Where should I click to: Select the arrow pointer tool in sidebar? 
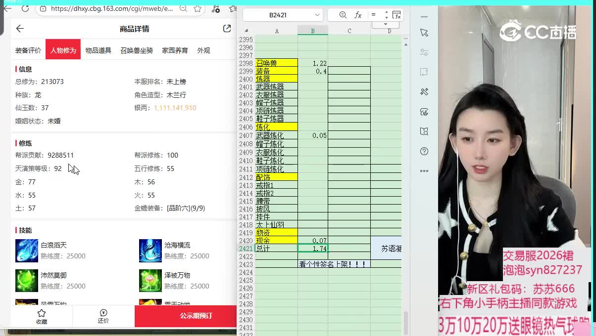point(424,33)
